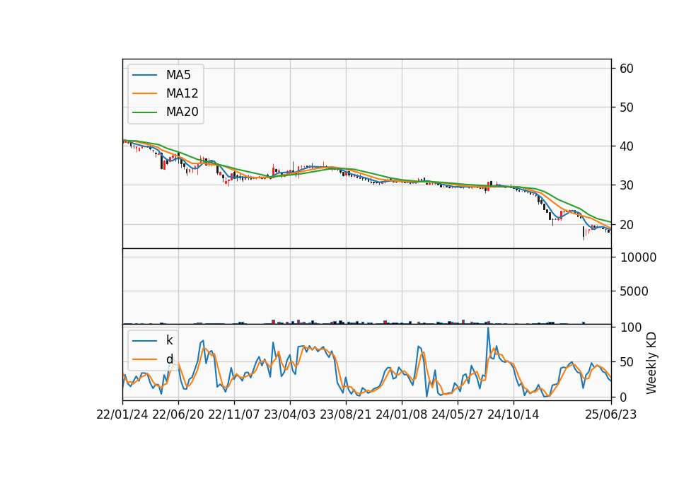This screenshot has width=679, height=488.
Task: Click the volume axis value 5000
Action: point(634,291)
